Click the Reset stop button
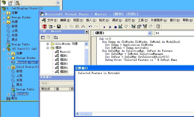This screenshot has height=117, width=194. coord(116,27)
